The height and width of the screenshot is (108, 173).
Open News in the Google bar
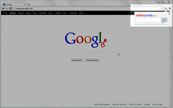coord(51,13)
